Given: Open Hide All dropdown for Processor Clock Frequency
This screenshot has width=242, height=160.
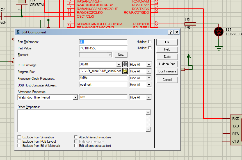Looking at the screenshot, I should click(149, 78).
